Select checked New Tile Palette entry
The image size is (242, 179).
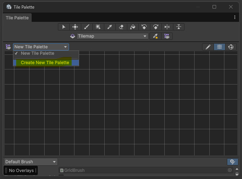46,53
